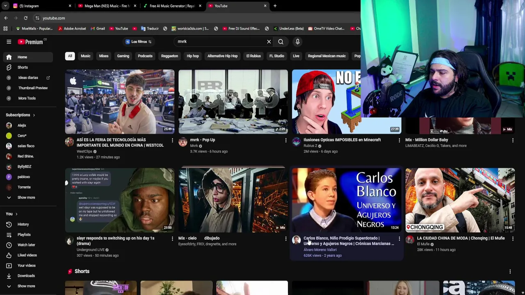
Task: Open Alejix subscription channel
Action: tap(28, 125)
